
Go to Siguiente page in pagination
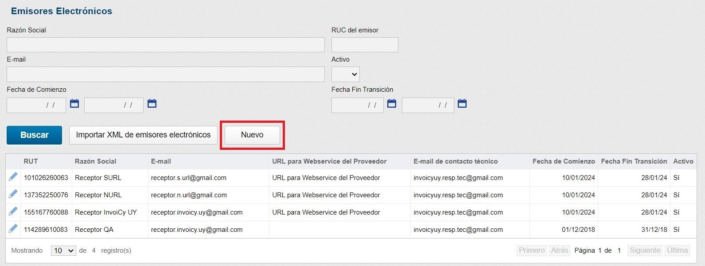[645, 250]
